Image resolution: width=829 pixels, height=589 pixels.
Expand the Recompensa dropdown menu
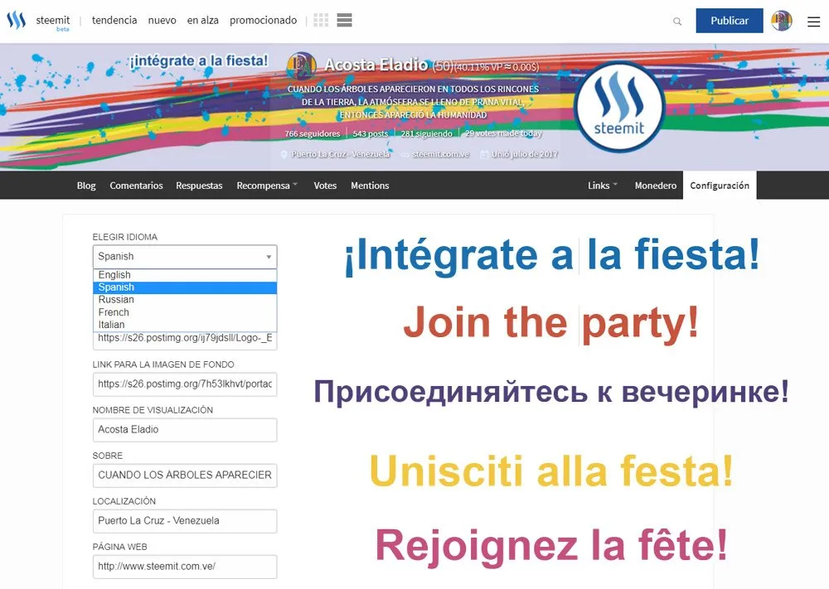(x=267, y=186)
